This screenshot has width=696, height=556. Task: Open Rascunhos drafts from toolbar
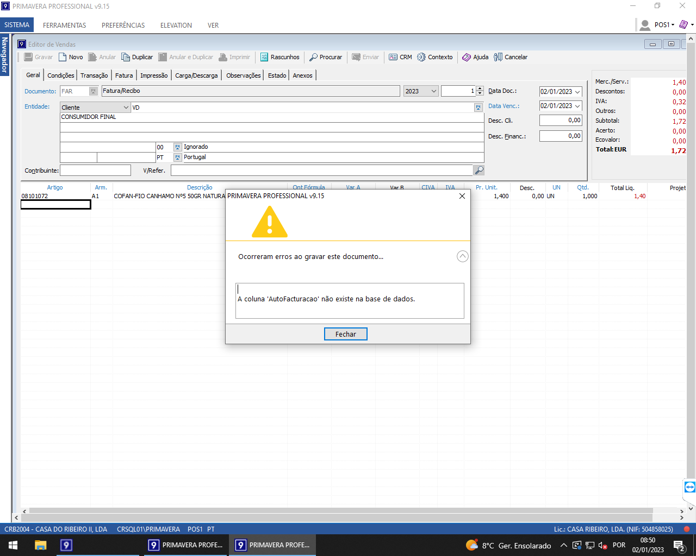click(265, 57)
